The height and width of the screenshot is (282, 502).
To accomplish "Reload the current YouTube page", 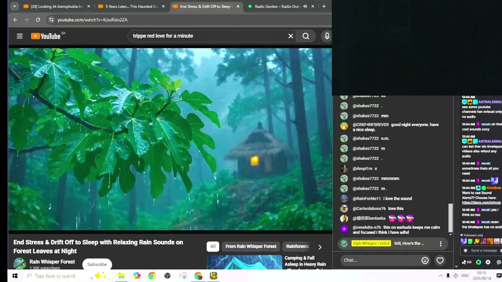I will click(x=38, y=20).
